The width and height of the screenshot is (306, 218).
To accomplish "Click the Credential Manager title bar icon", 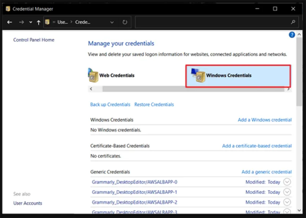I will click(8, 9).
